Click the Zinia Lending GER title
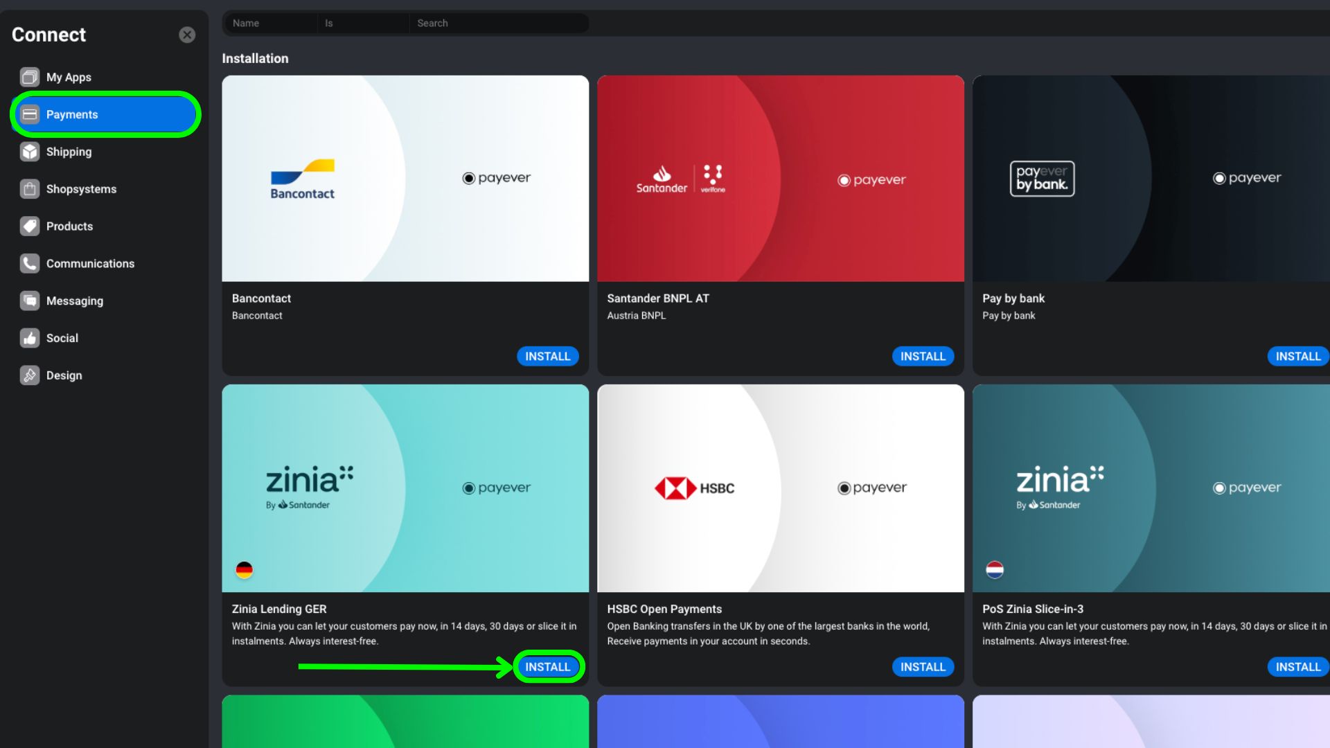Viewport: 1330px width, 748px height. [x=279, y=609]
